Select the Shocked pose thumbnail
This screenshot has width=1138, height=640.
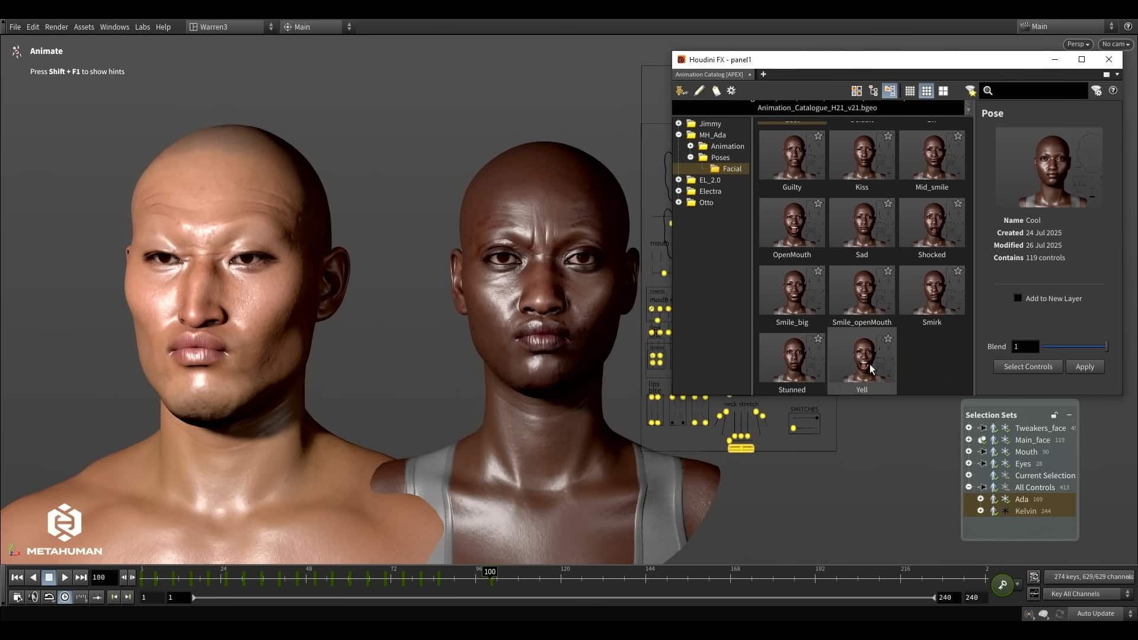pos(931,222)
